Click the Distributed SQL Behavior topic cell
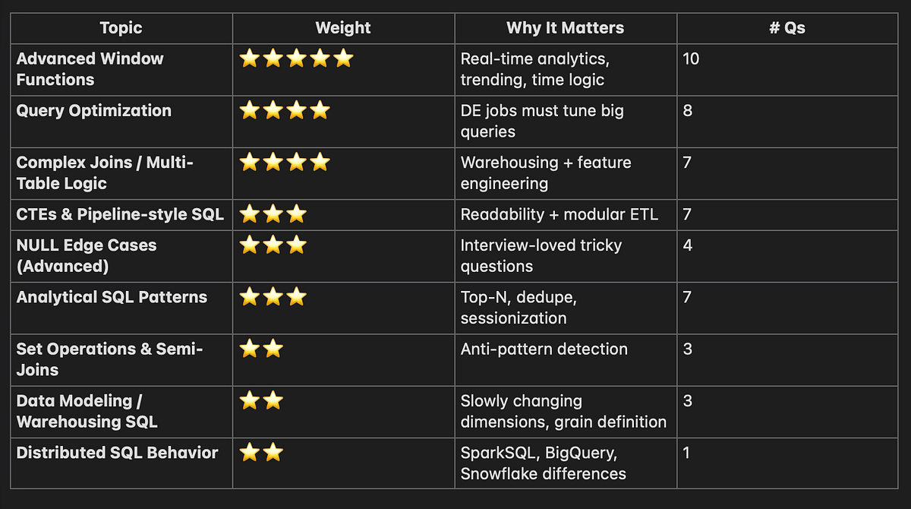This screenshot has width=911, height=509. point(121,463)
